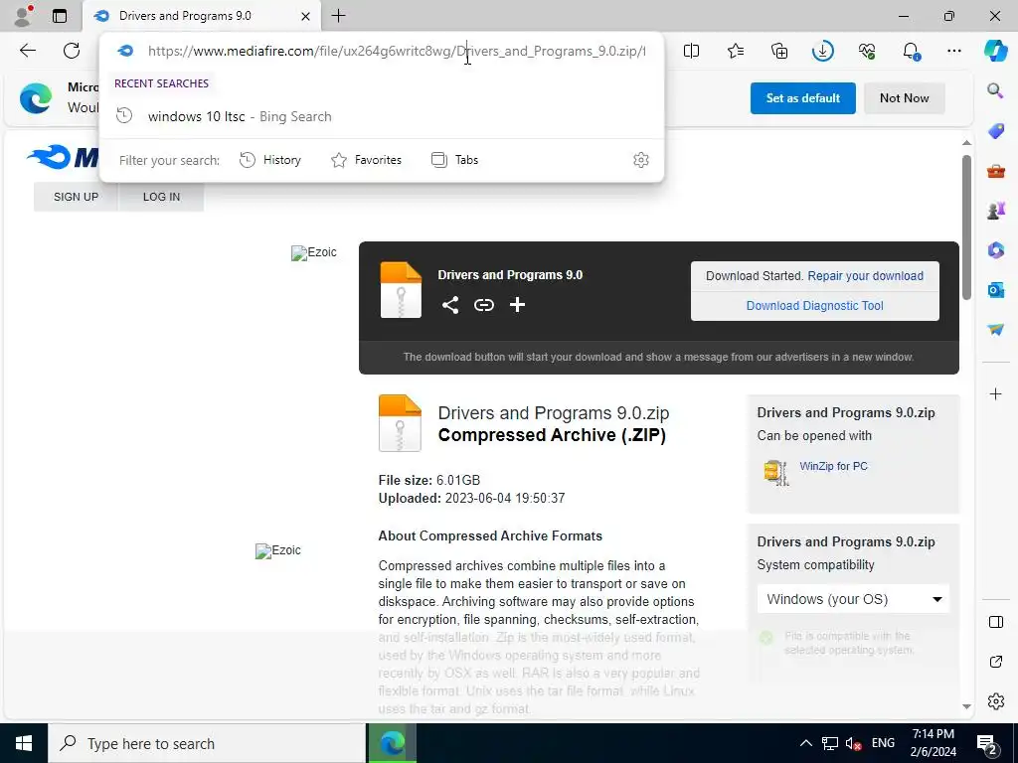Viewport: 1018px width, 763px height.
Task: Click the page vertical scrollbar thumb
Action: point(966,228)
